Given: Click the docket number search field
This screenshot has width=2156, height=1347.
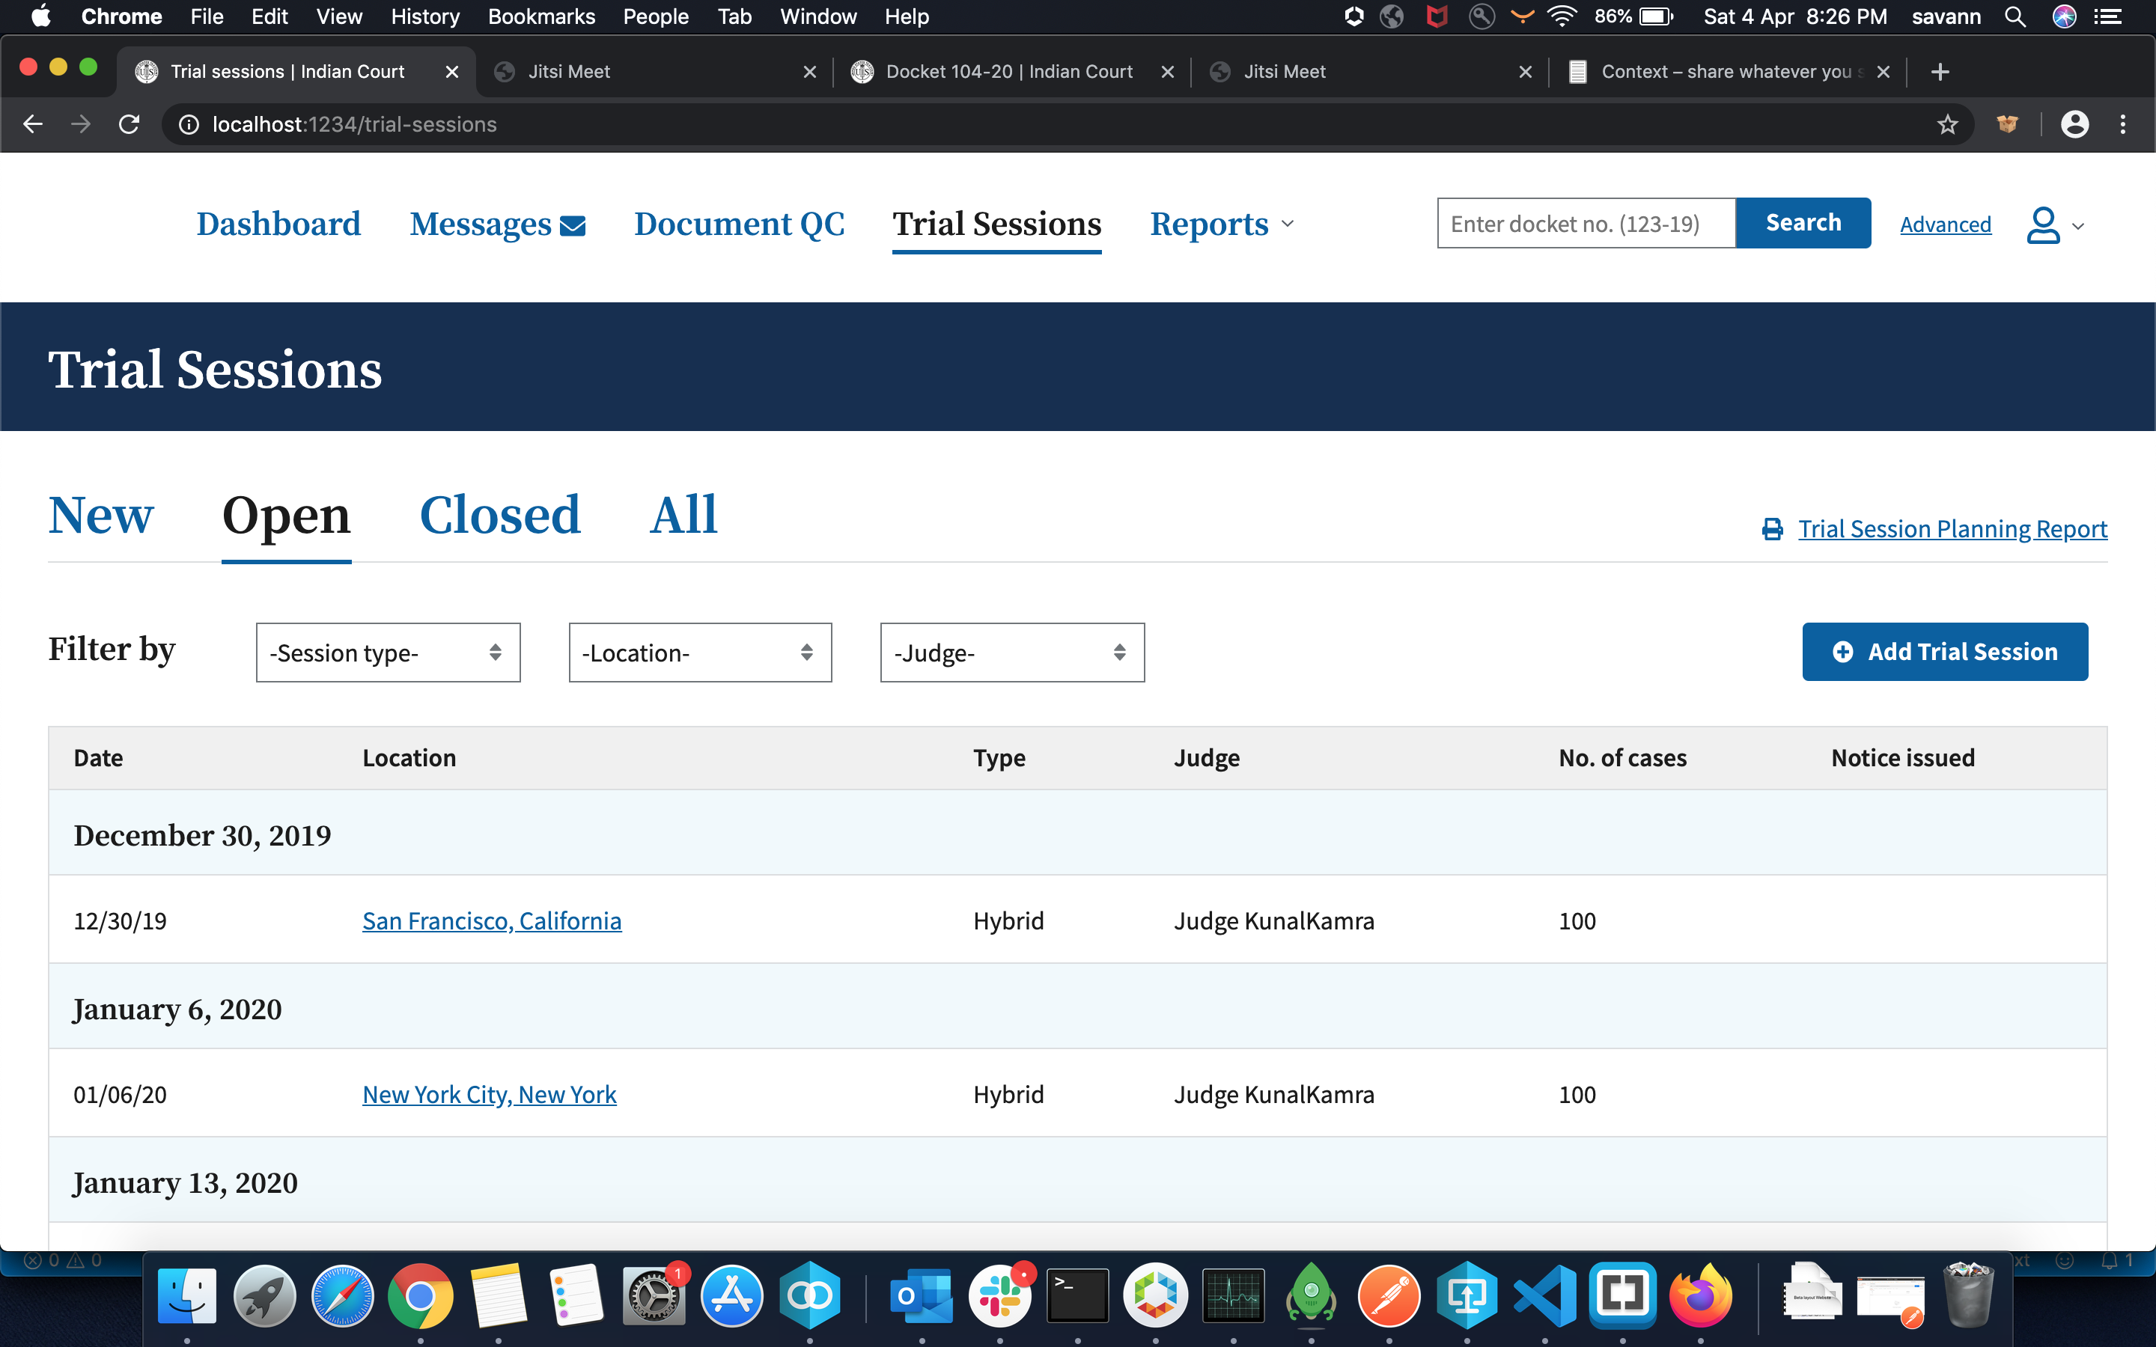Looking at the screenshot, I should click(1585, 224).
